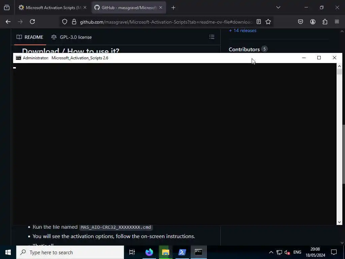Image resolution: width=345 pixels, height=259 pixels.
Task: Open PowerShell from the taskbar
Action: coord(182,252)
